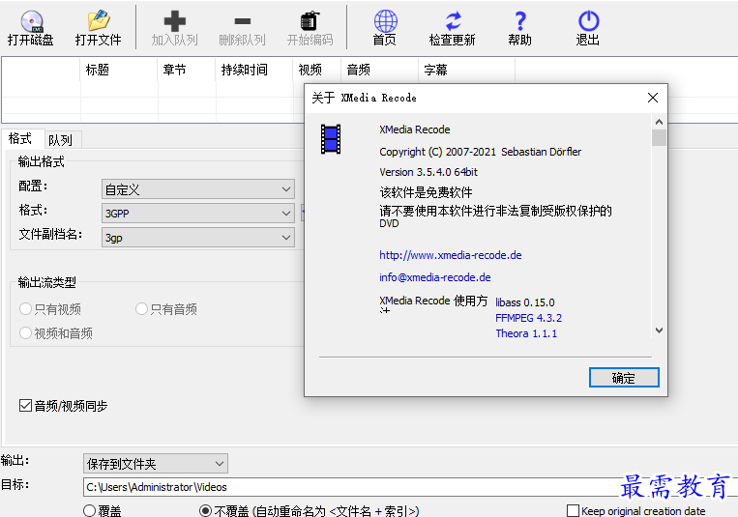
Task: Click the About dialog scrollbar up arrow
Action: (x=659, y=122)
